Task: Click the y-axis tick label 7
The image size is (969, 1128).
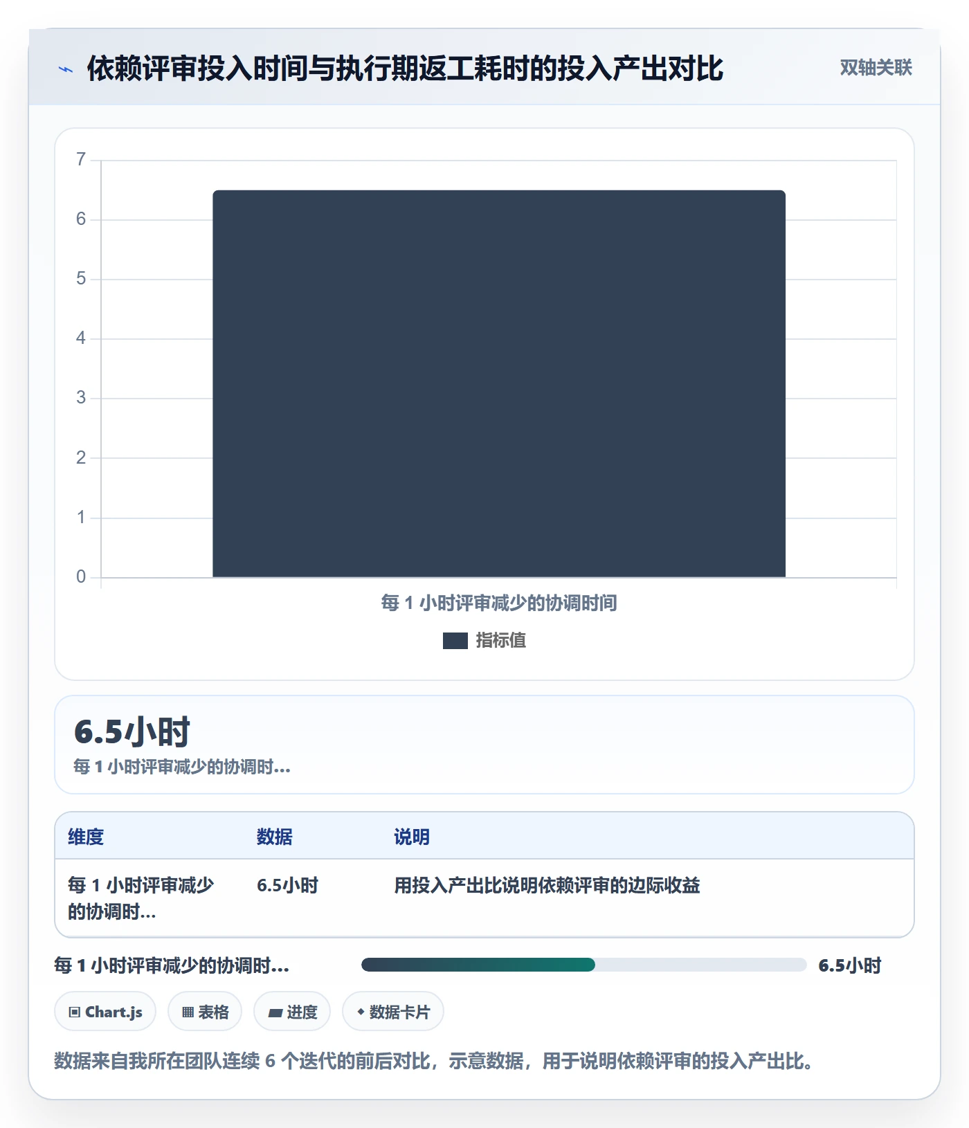Action: [81, 160]
